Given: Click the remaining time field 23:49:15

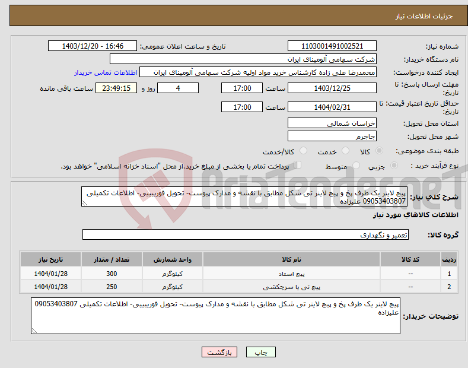Looking at the screenshot, I should point(116,88).
